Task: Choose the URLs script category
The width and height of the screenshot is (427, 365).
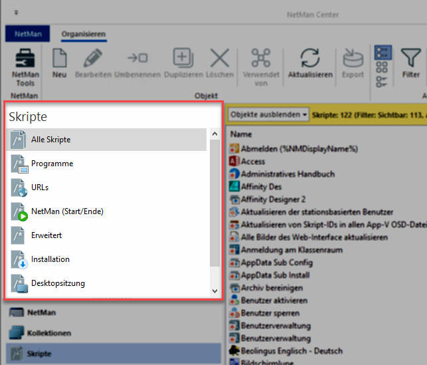Action: click(x=40, y=187)
